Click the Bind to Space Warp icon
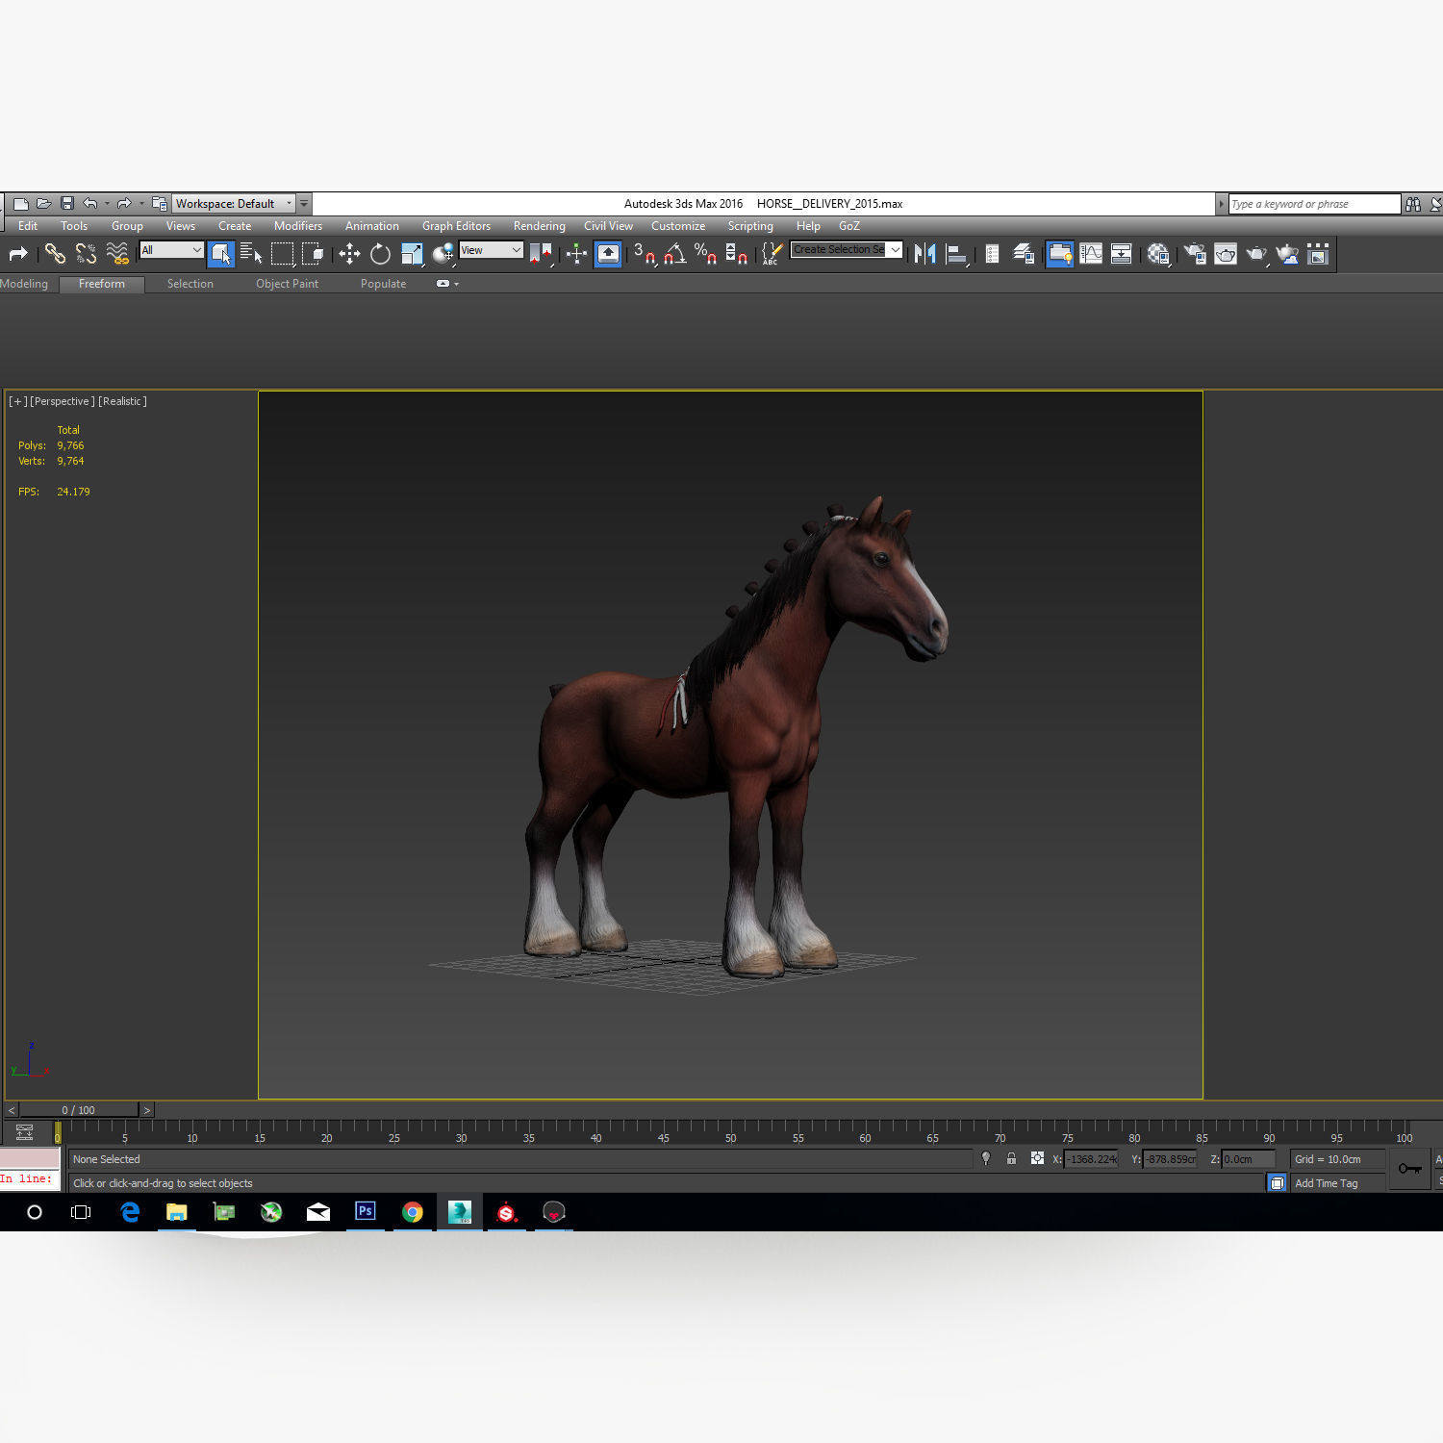 point(117,254)
